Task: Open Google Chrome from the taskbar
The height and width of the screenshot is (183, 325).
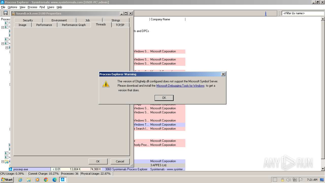Action: tap(46, 180)
